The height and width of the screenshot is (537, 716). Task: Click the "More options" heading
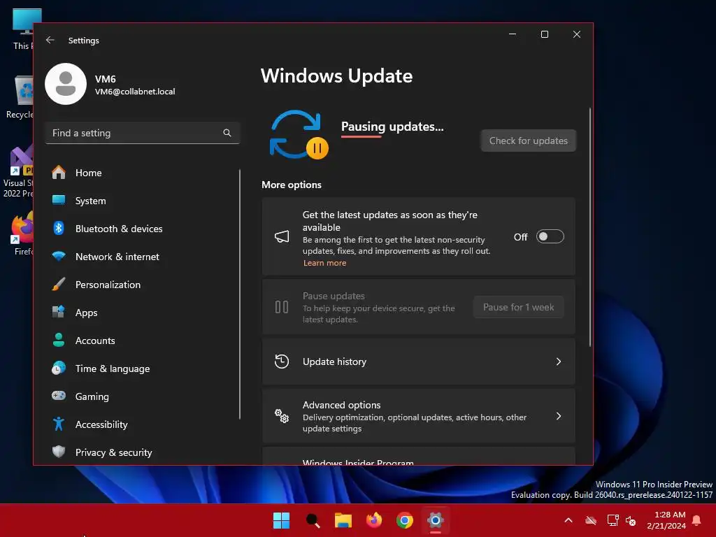(x=292, y=185)
